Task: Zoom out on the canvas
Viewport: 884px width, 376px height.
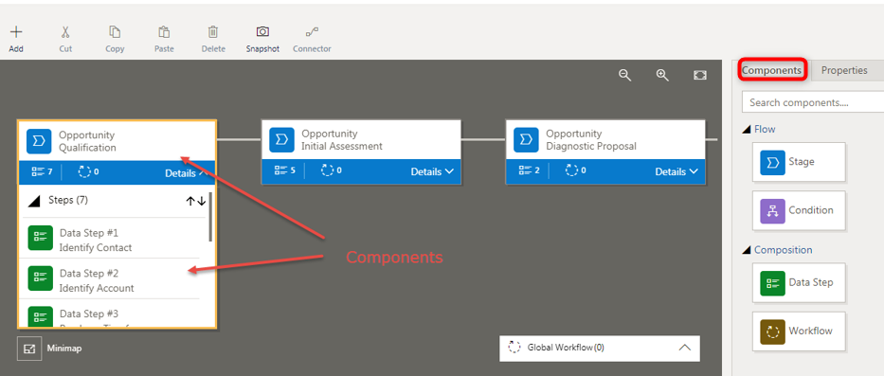Action: coord(624,75)
